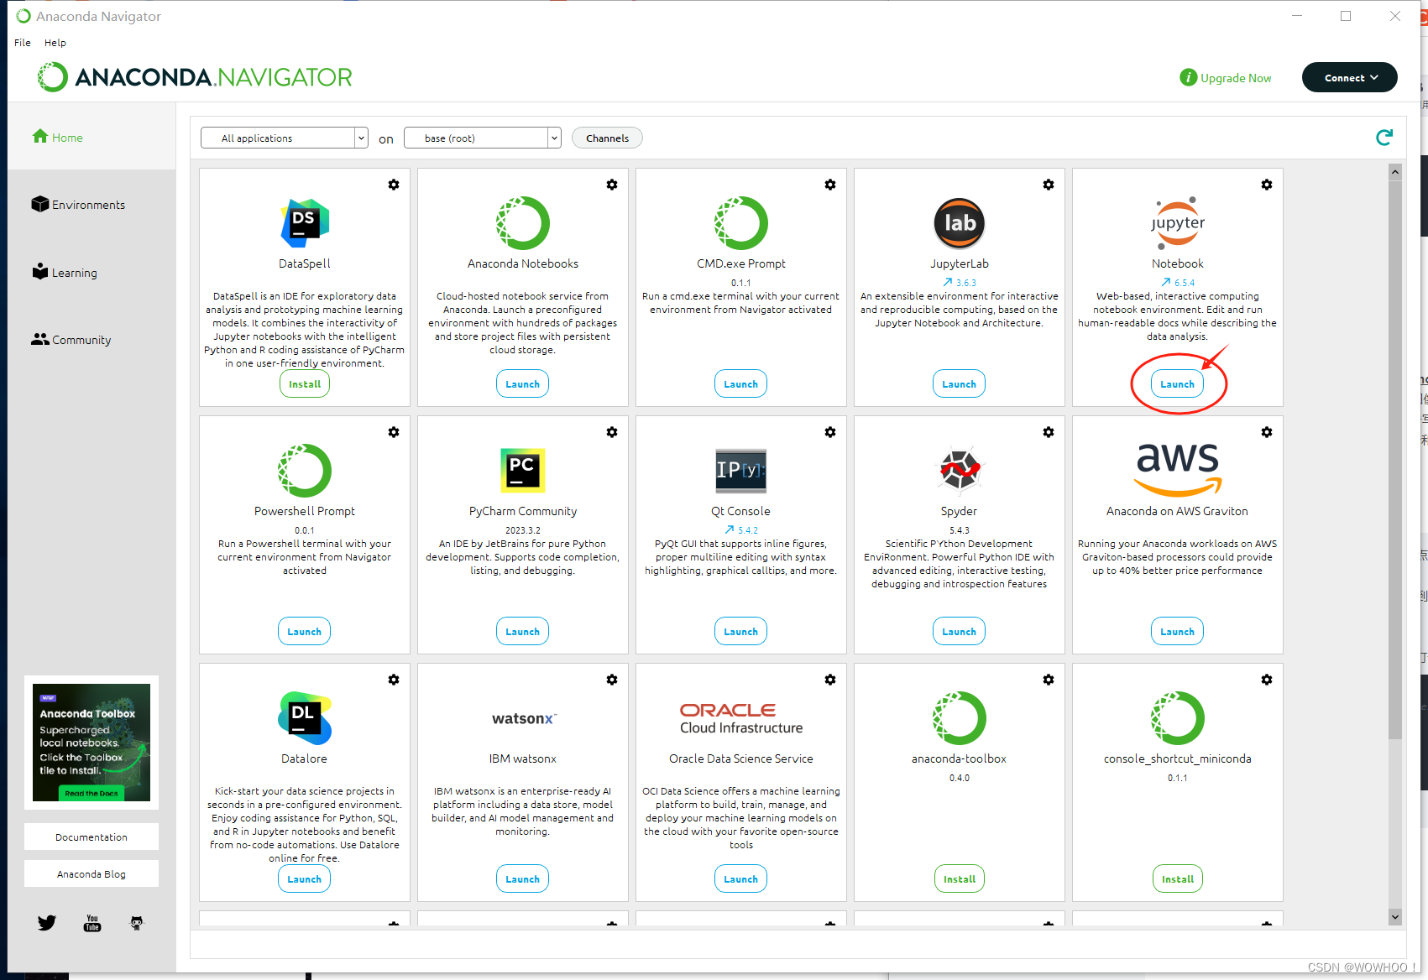Open settings gear on Datalore tile
Screen dimensions: 1428x980
click(394, 680)
